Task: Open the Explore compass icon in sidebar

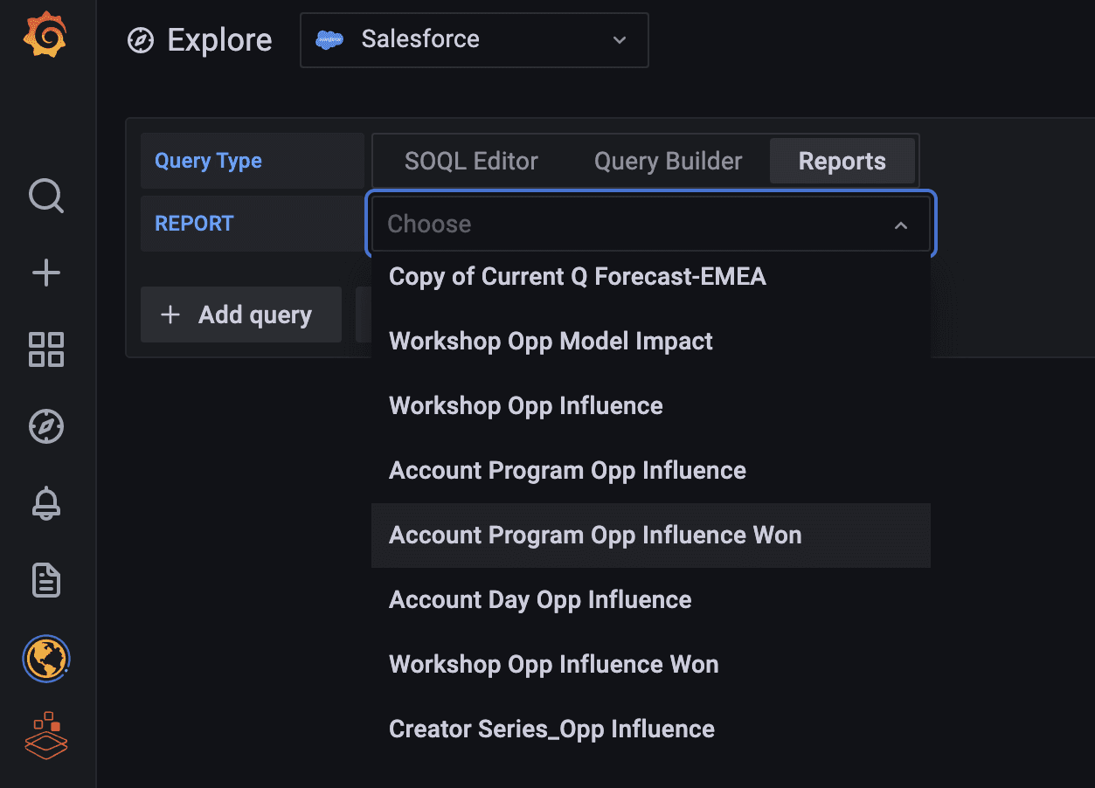Action: point(46,426)
